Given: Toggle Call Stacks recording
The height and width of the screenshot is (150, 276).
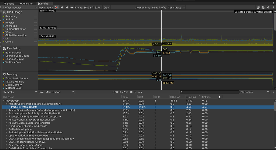Looking at the screenshot, I should tap(175, 8).
